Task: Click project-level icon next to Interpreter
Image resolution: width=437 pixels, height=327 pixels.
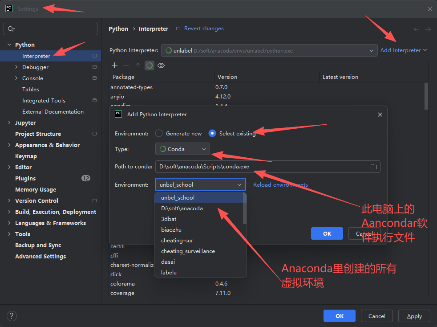Action: coord(94,56)
